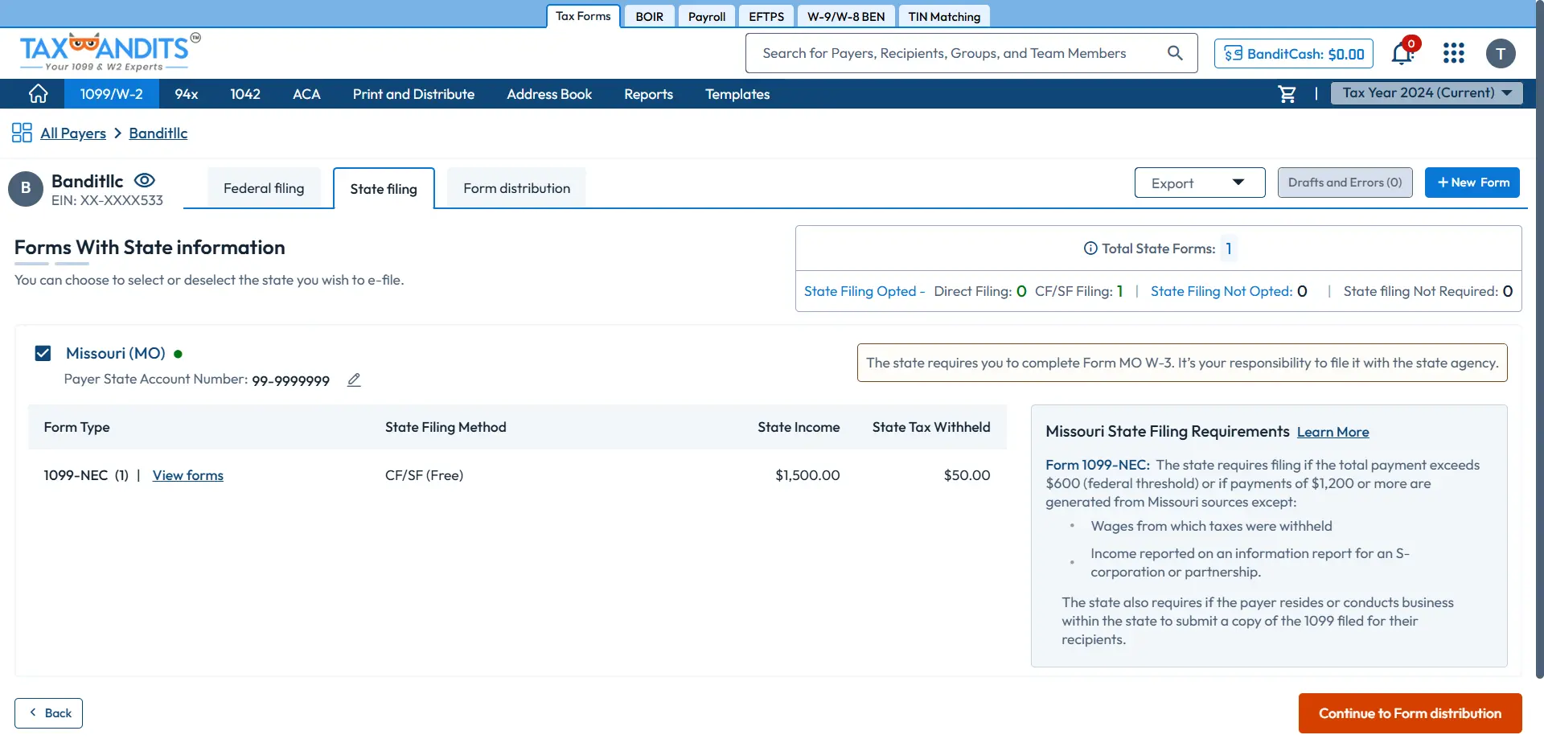Switch to the Payroll top tab
Viewport: 1544px width, 739px height.
click(x=707, y=16)
